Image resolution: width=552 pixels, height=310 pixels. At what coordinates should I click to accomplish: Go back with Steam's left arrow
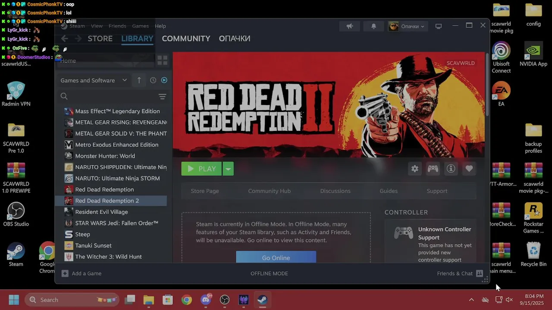coord(65,38)
